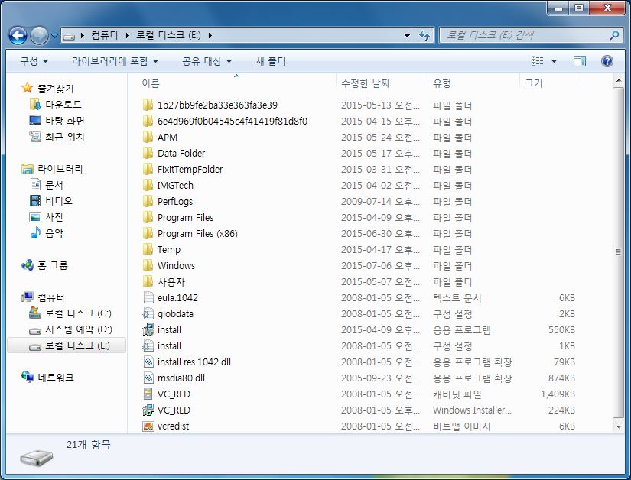Click the 새 폴더 button
Viewport: 631px width, 480px height.
270,61
